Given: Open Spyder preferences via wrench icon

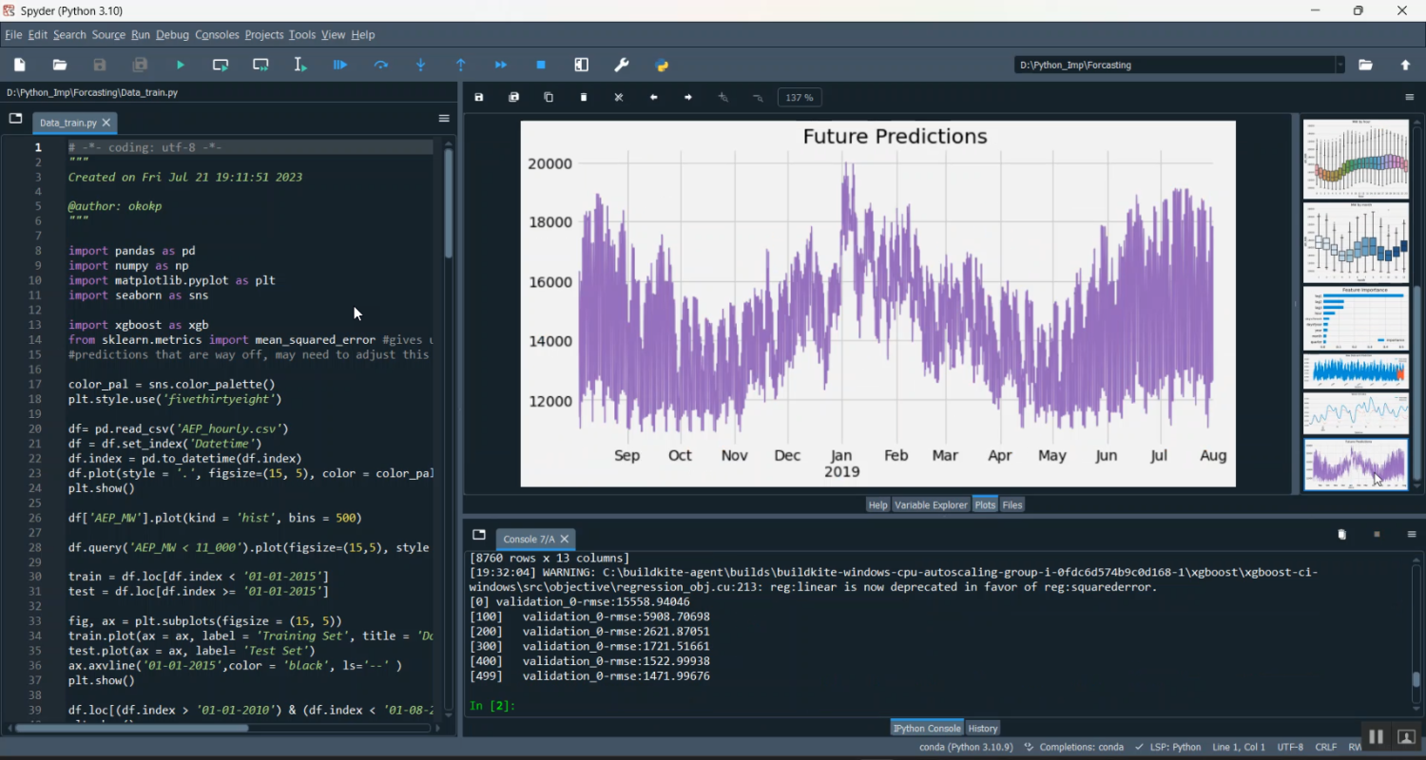Looking at the screenshot, I should (621, 65).
